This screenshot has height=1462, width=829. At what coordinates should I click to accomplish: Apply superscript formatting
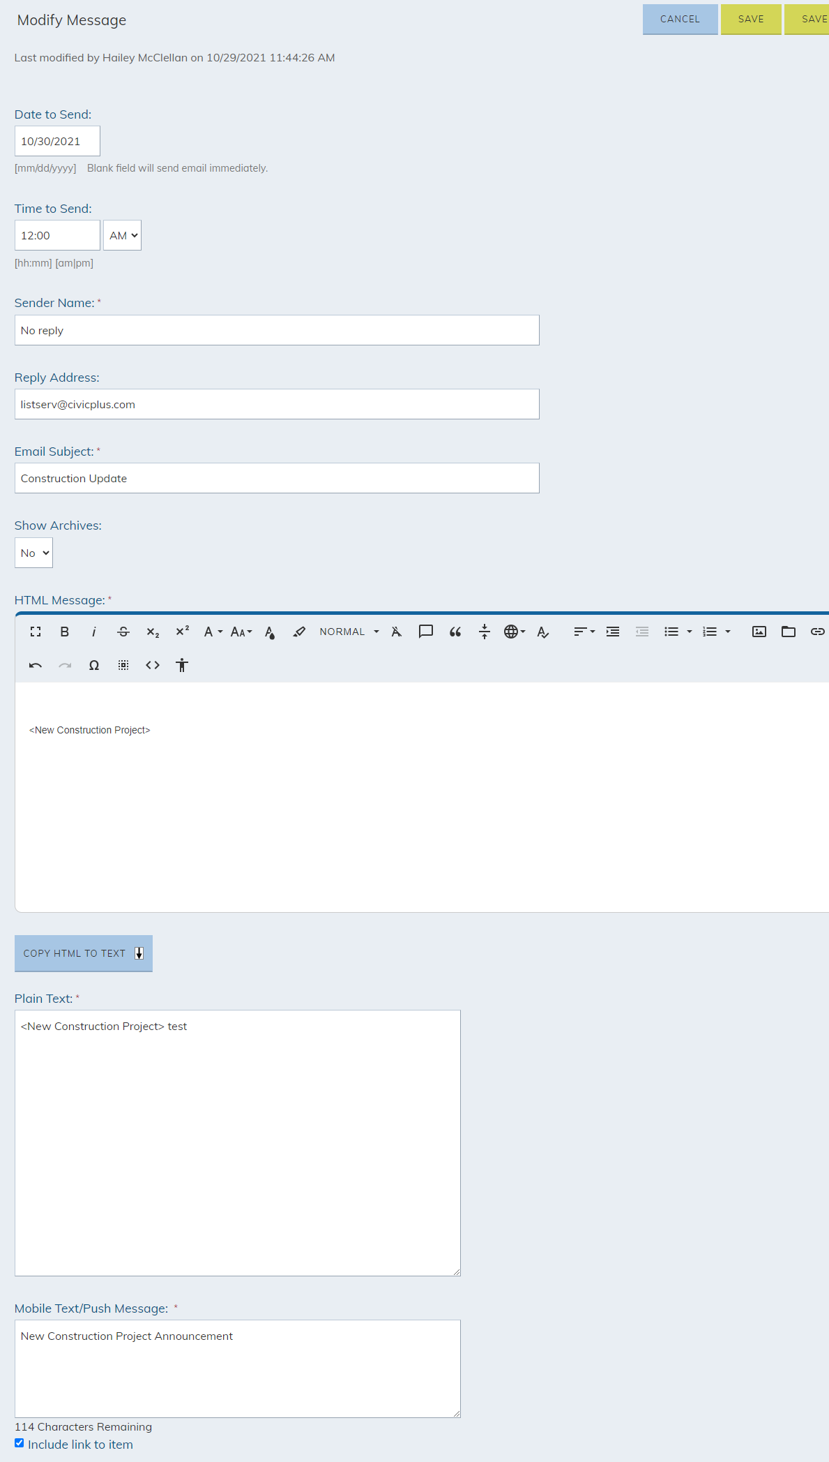pyautogui.click(x=182, y=632)
